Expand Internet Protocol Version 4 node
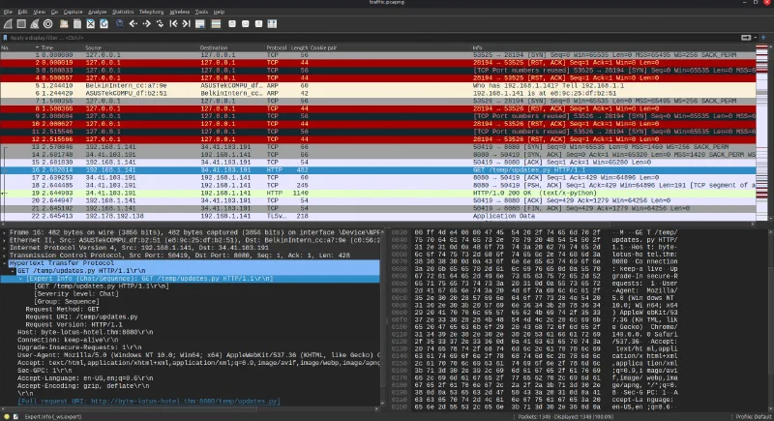This screenshot has height=421, width=774. tap(5, 248)
